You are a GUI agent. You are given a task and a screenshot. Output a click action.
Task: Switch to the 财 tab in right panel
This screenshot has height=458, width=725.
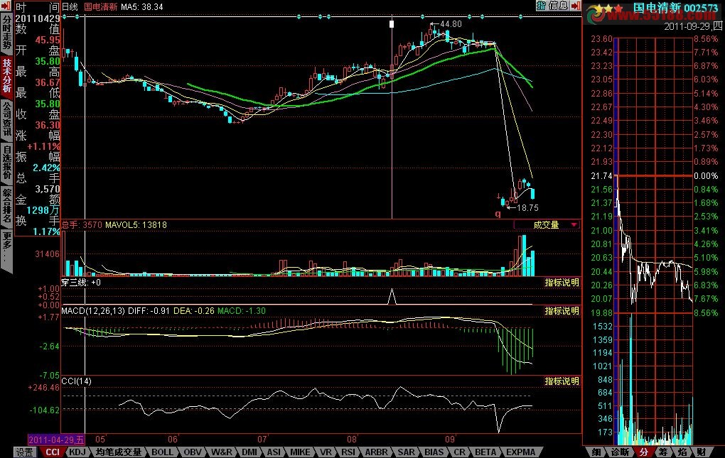[x=702, y=452]
